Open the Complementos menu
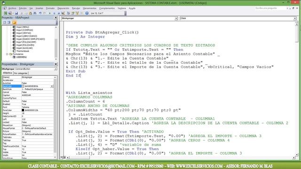 pyautogui.click(x=107, y=8)
